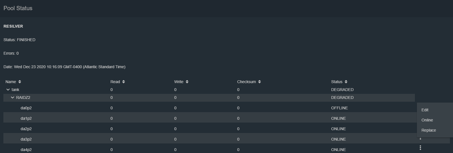Click the Name column header
The height and width of the screenshot is (153, 453).
tap(11, 82)
